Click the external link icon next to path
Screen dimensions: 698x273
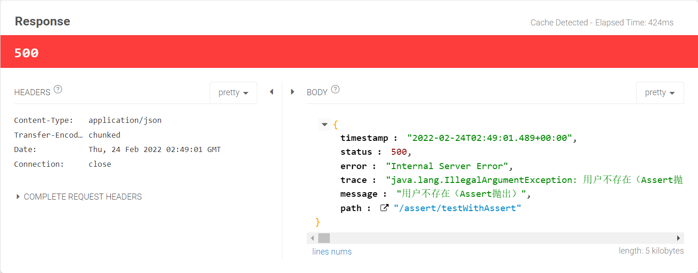click(384, 208)
